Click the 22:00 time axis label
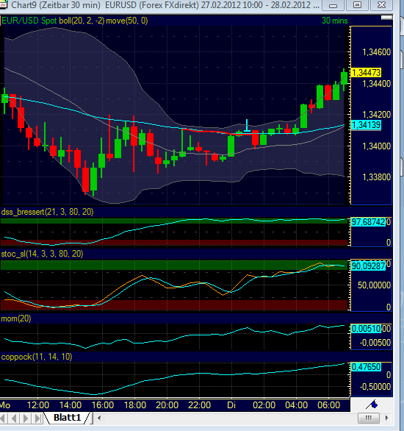404x431 pixels. click(x=199, y=405)
